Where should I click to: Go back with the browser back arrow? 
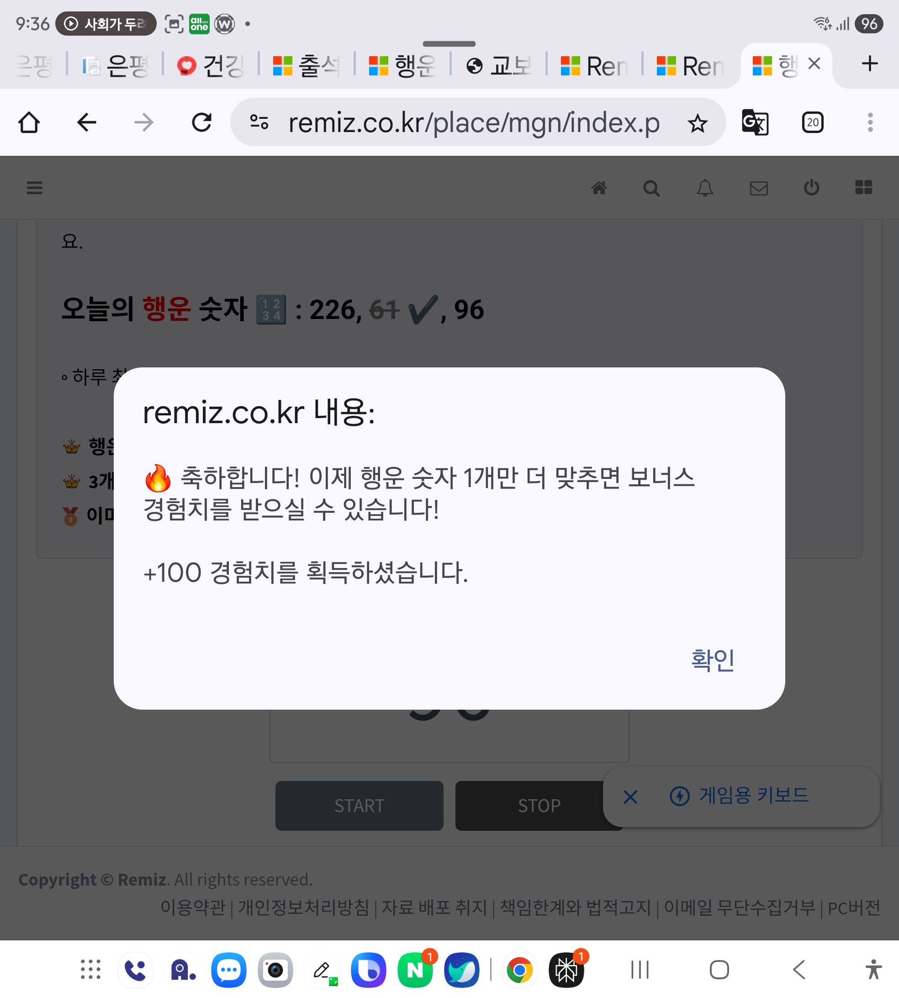coord(86,122)
